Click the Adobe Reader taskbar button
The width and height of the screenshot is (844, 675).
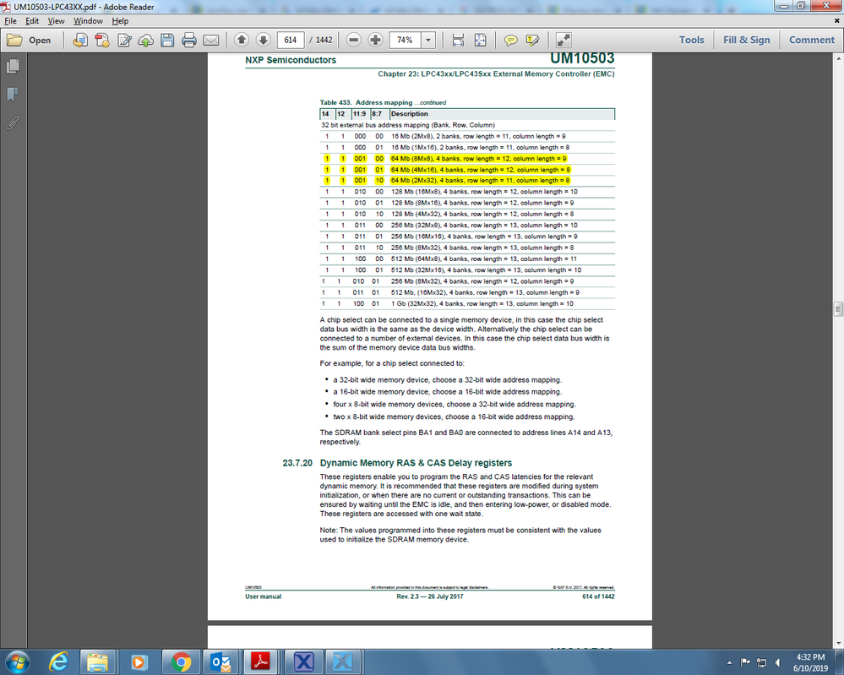coord(261,662)
